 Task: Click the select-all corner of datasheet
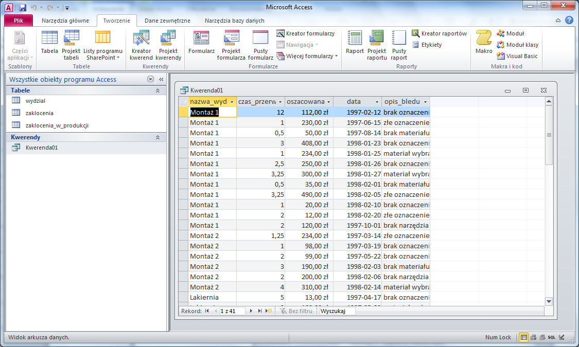coord(183,101)
